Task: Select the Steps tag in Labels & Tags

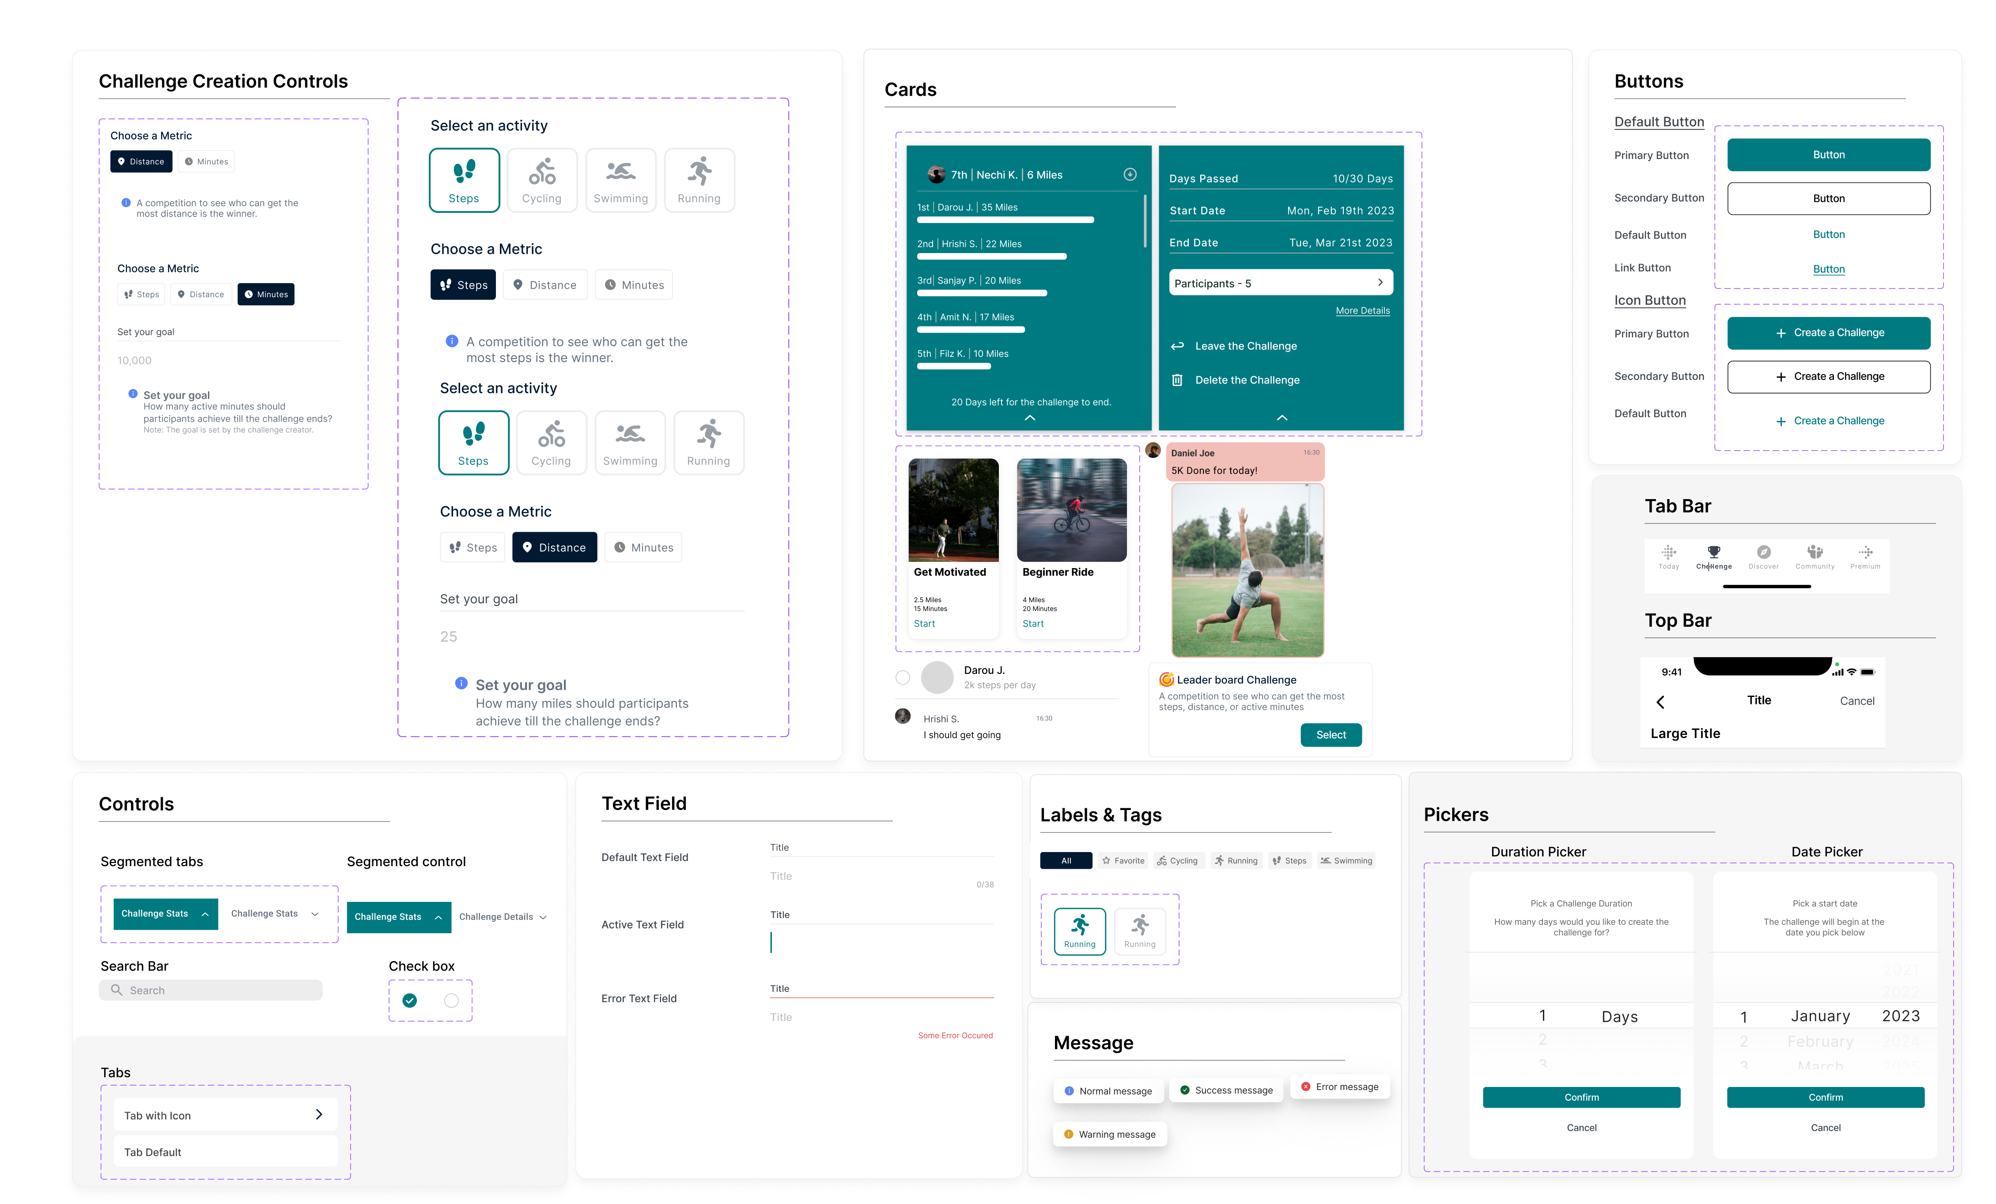Action: (1289, 860)
